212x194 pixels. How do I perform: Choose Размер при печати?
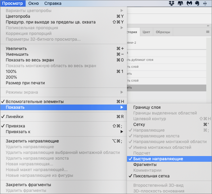click(64, 83)
